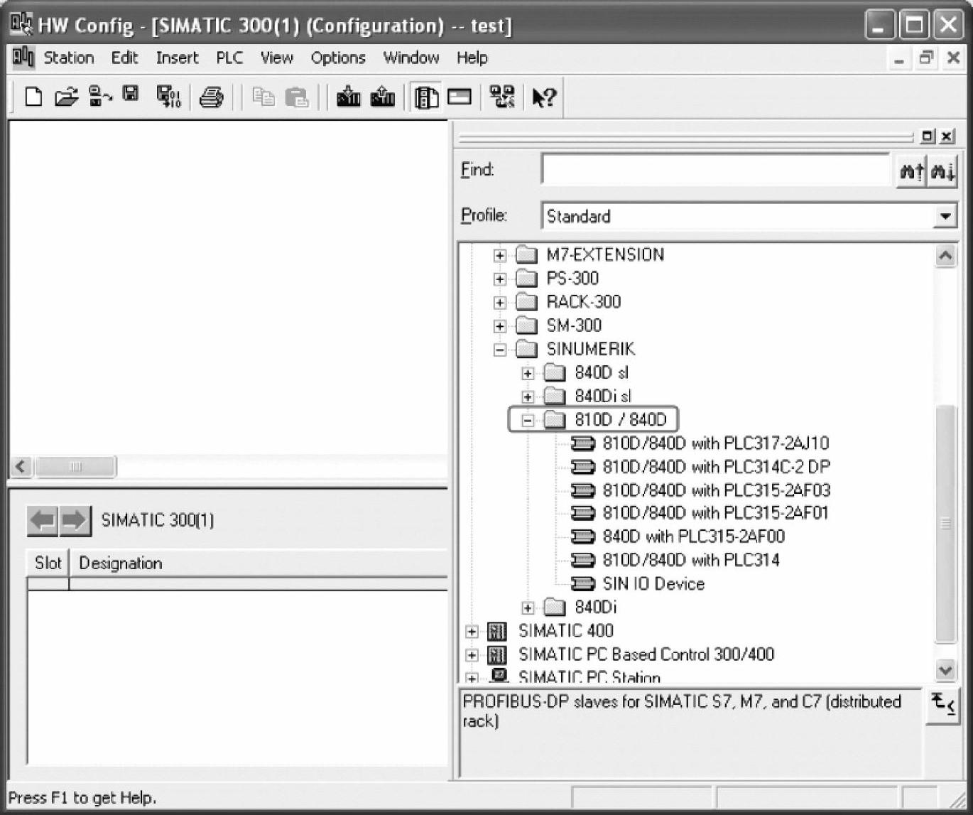Expand the RACK-300 folder
The width and height of the screenshot is (973, 815).
pyautogui.click(x=500, y=303)
